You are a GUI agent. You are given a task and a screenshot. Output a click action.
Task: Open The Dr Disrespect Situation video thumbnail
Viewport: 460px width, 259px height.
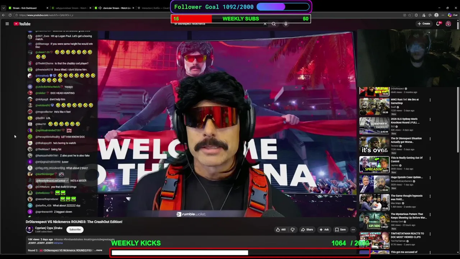click(374, 145)
